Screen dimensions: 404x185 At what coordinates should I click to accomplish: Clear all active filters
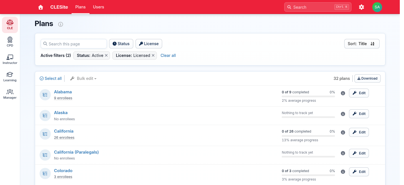pos(168,55)
